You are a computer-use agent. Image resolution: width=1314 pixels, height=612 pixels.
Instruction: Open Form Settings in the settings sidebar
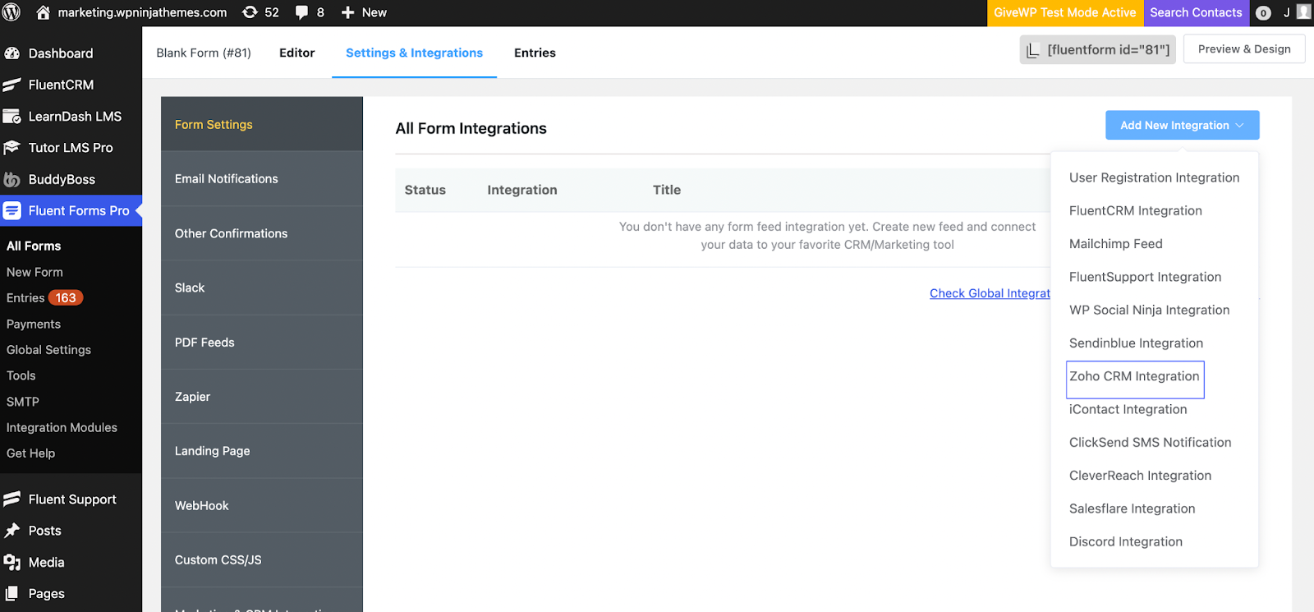[x=262, y=124]
